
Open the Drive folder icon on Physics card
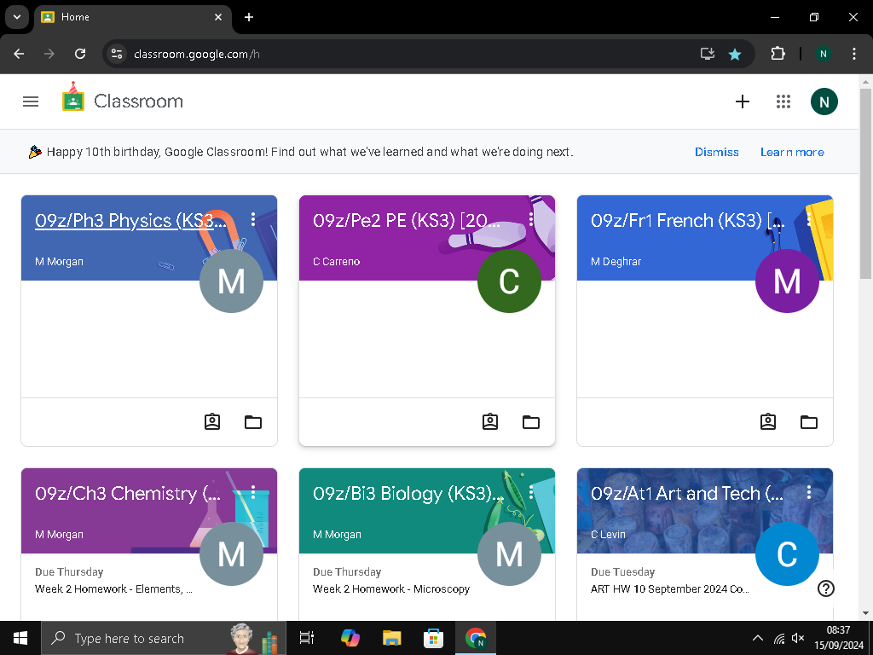tap(252, 421)
